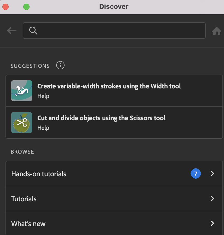This screenshot has width=224, height=235.
Task: Open the Hands-on tutorials section
Action: [x=39, y=174]
